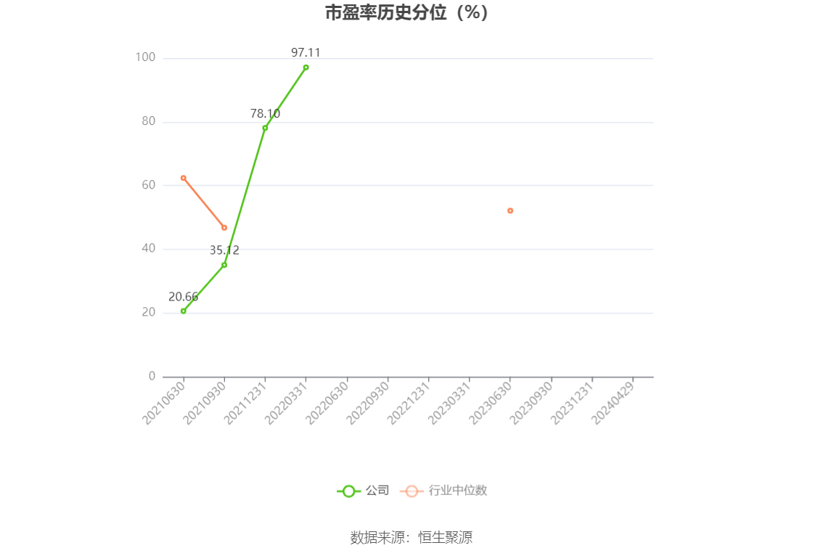This screenshot has height=556, width=823.
Task: Click the 20220630 x-axis label
Action: pyautogui.click(x=327, y=404)
